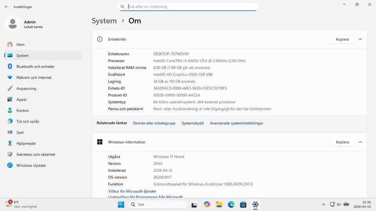The height and width of the screenshot is (211, 376).
Task: Open Nätverk och Internet settings
Action: pyautogui.click(x=34, y=77)
